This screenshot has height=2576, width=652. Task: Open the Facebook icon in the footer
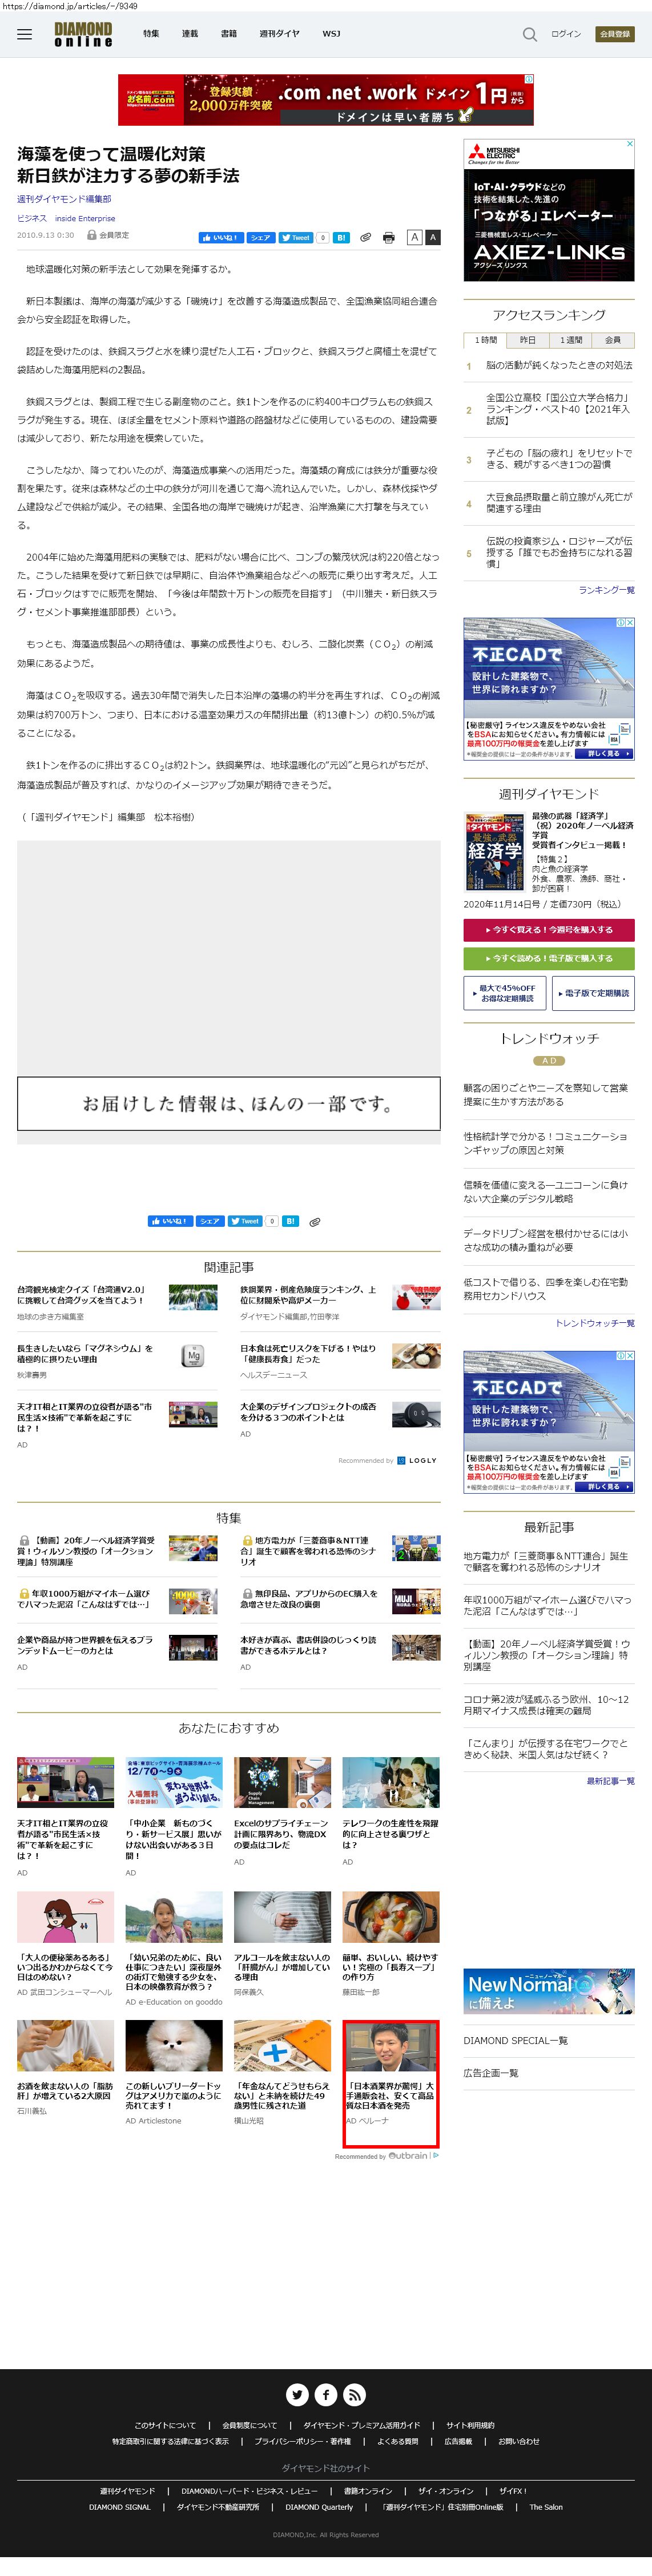pos(325,2394)
